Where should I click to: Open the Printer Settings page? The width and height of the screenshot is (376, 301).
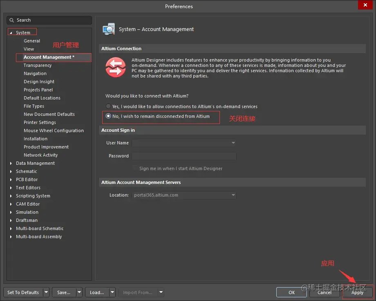coord(40,122)
